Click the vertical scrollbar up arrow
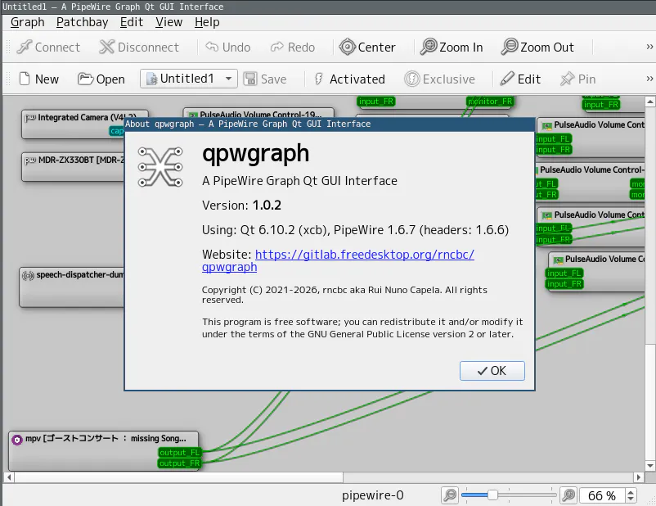The height and width of the screenshot is (506, 656). pos(649,102)
